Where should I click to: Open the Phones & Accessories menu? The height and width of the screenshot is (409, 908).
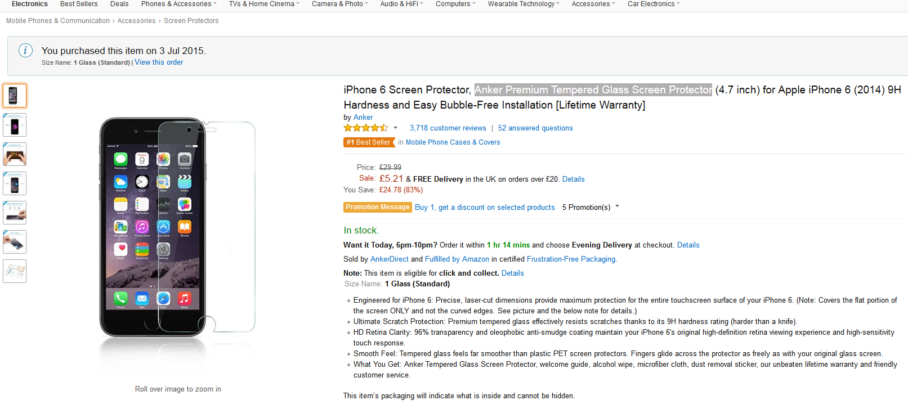[178, 4]
